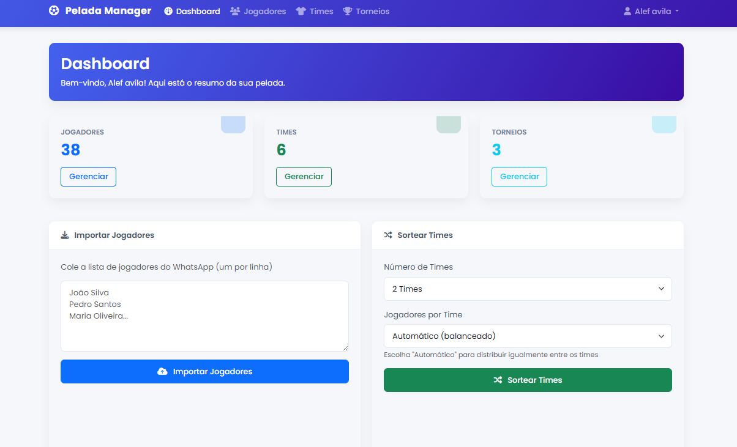Click the Jogadores people icon in navbar
Screen dimensions: 737x447
click(235, 12)
